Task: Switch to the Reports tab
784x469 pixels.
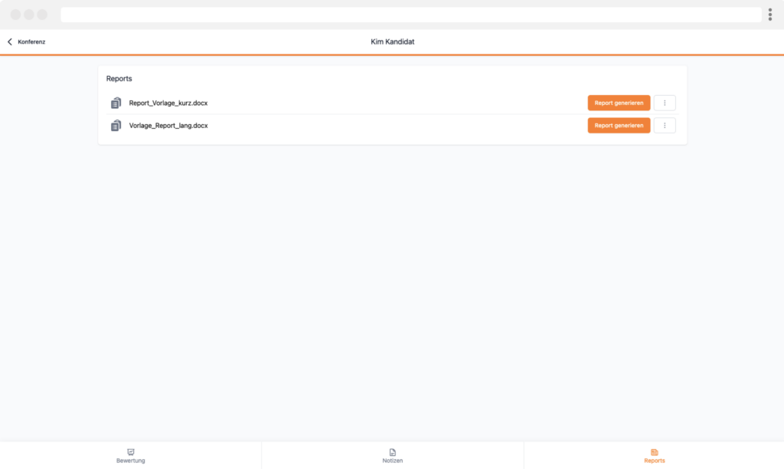Action: 654,456
